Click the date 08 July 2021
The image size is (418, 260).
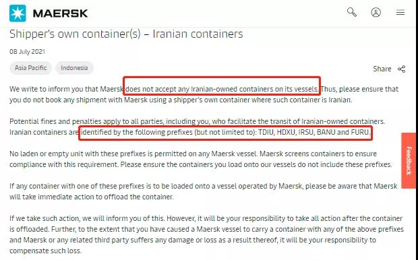click(x=27, y=51)
